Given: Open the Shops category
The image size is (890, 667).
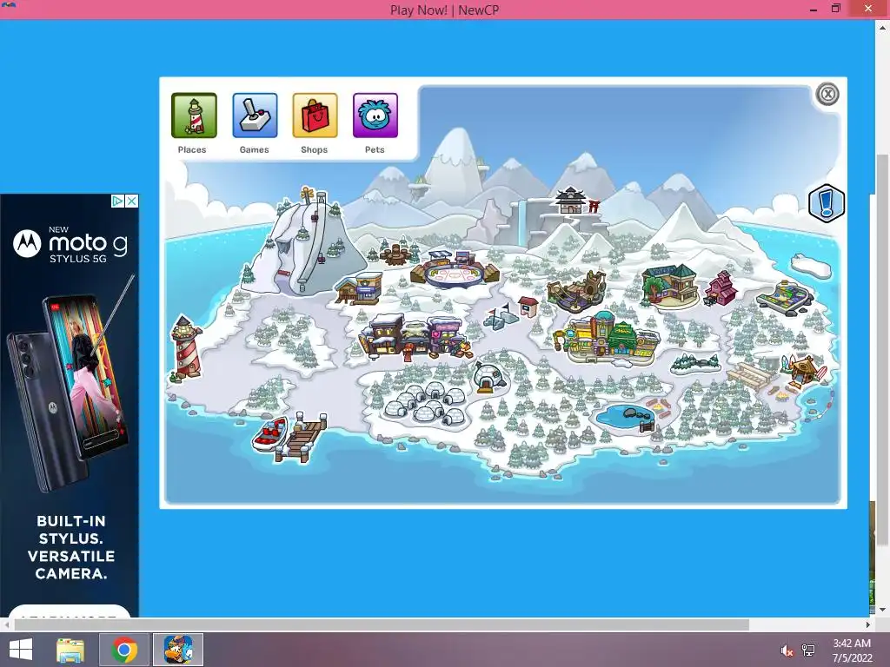Looking at the screenshot, I should tap(315, 116).
